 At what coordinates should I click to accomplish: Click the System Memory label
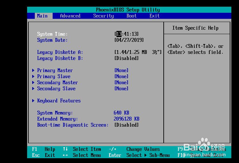pos(55,113)
